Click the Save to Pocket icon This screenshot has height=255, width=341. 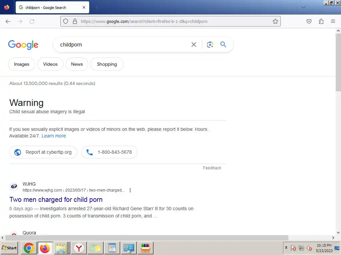coord(309,21)
